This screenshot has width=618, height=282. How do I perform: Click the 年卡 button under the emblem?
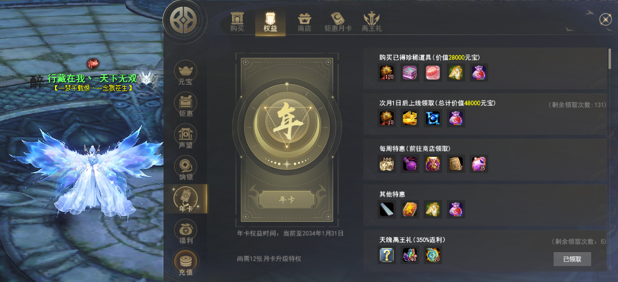[287, 199]
